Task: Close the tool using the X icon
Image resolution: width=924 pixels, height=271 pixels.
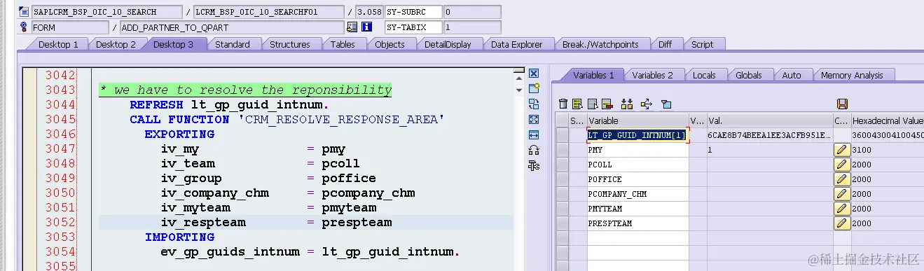Action: click(x=534, y=74)
